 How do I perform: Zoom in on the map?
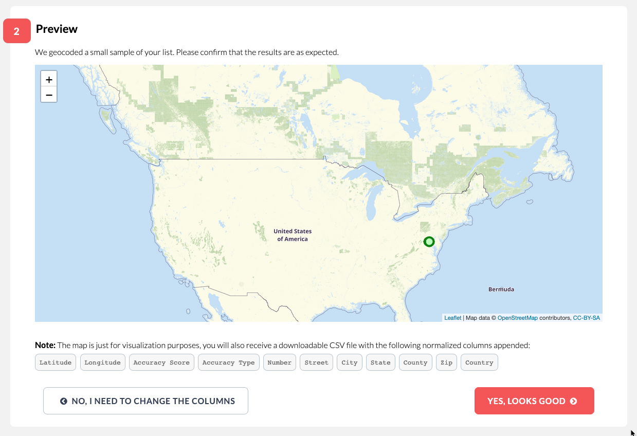click(x=49, y=80)
